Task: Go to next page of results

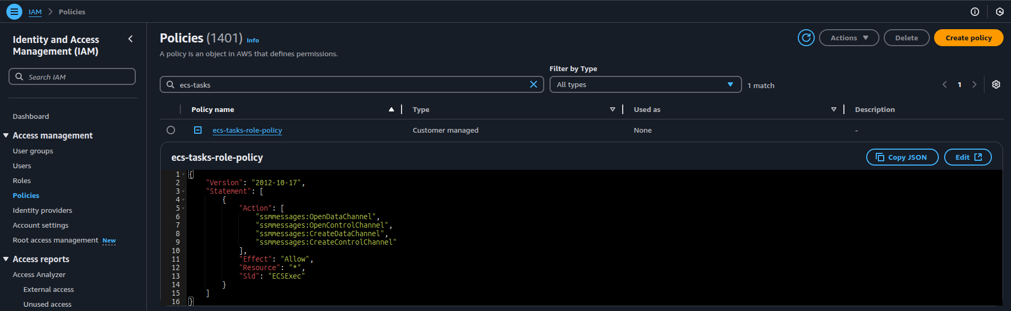Action: (x=974, y=85)
